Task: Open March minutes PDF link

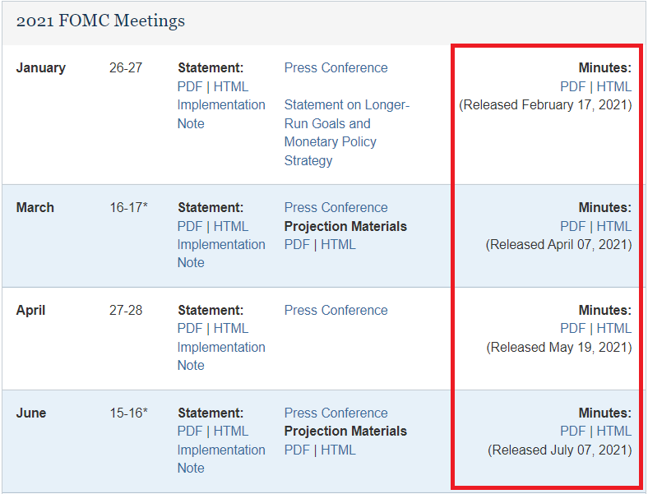Action: click(x=573, y=226)
